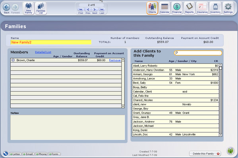Open the Calendar section
The height and width of the screenshot is (158, 238).
164,8
